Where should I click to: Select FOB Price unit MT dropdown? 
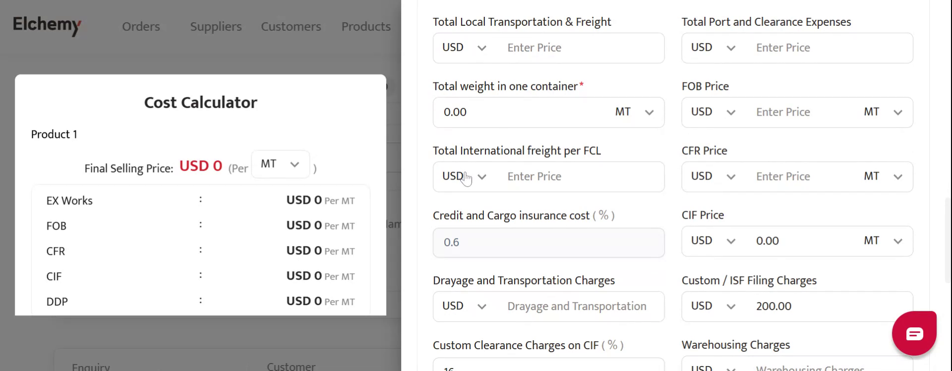pos(883,113)
